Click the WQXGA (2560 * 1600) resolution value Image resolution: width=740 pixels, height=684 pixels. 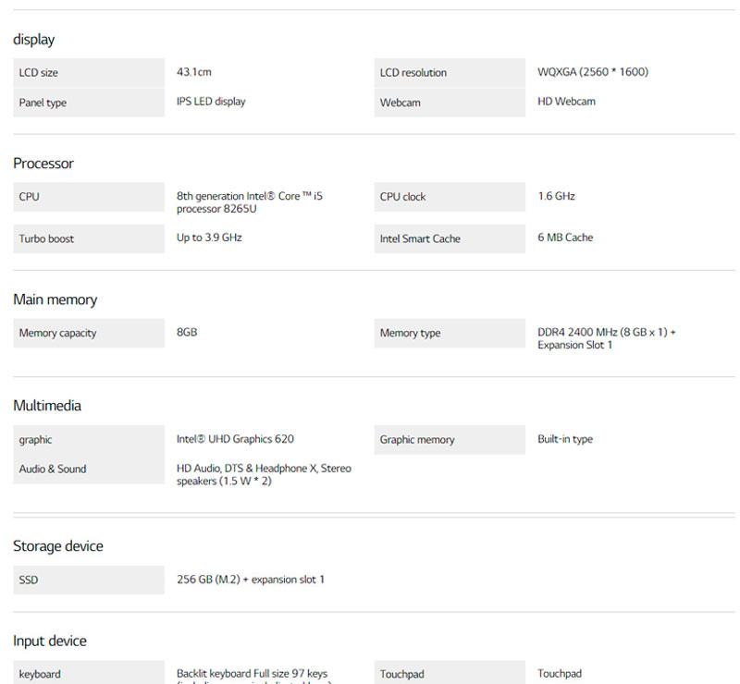[x=592, y=72]
